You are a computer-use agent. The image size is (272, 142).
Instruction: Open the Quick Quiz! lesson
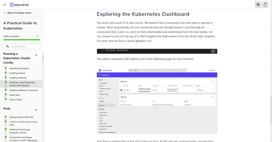coord(15,95)
